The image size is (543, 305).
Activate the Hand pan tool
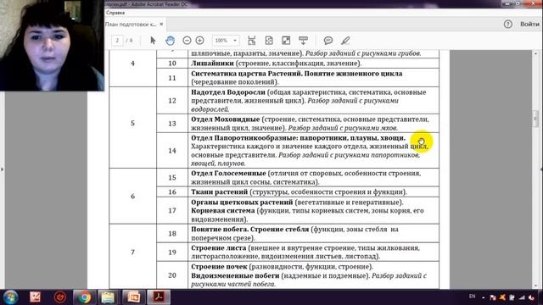170,41
